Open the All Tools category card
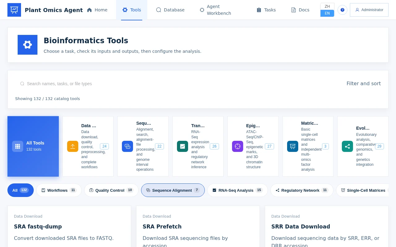This screenshot has width=396, height=247. (33, 146)
